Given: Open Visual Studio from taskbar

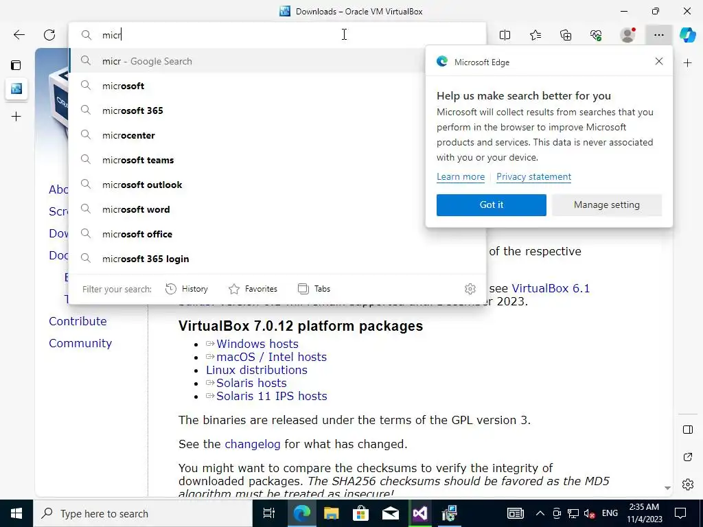Looking at the screenshot, I should click(420, 513).
